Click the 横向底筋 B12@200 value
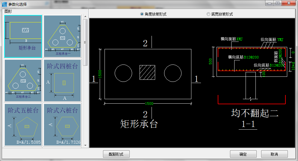The image size is (298, 161). pyautogui.click(x=251, y=57)
